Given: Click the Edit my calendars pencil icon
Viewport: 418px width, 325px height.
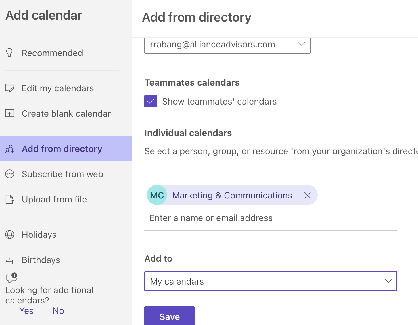Looking at the screenshot, I should (9, 88).
